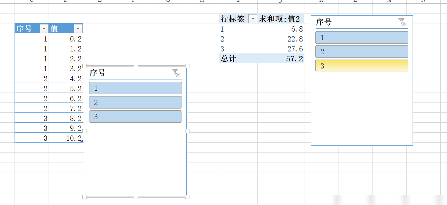
Task: Open the 序号 column filter dropdown
Action: coord(44,29)
